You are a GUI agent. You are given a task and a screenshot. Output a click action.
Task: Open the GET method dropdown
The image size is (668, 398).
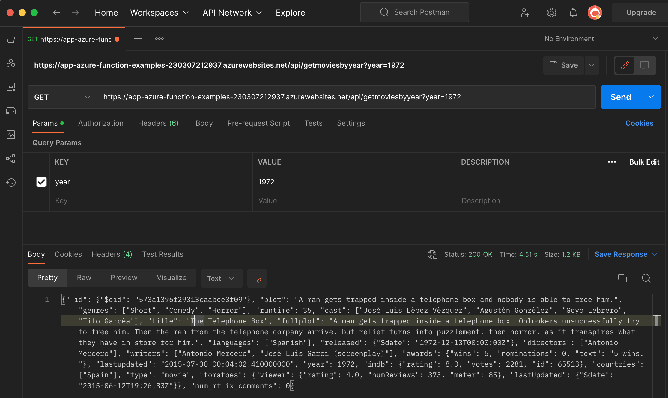click(62, 97)
